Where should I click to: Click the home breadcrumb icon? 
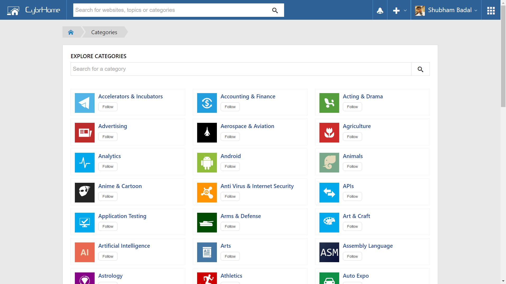(x=71, y=32)
